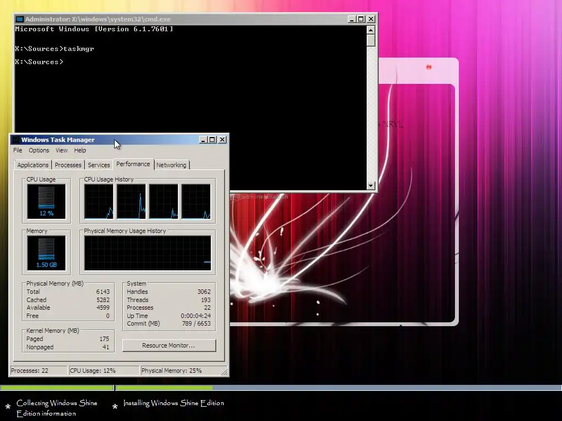Click the X:\Sources>taskmgr line in cmd

[54, 49]
